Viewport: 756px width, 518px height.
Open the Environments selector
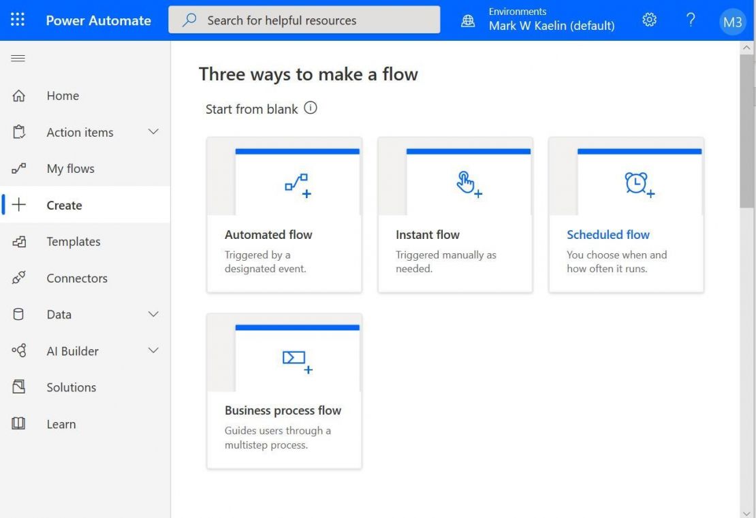[541, 20]
